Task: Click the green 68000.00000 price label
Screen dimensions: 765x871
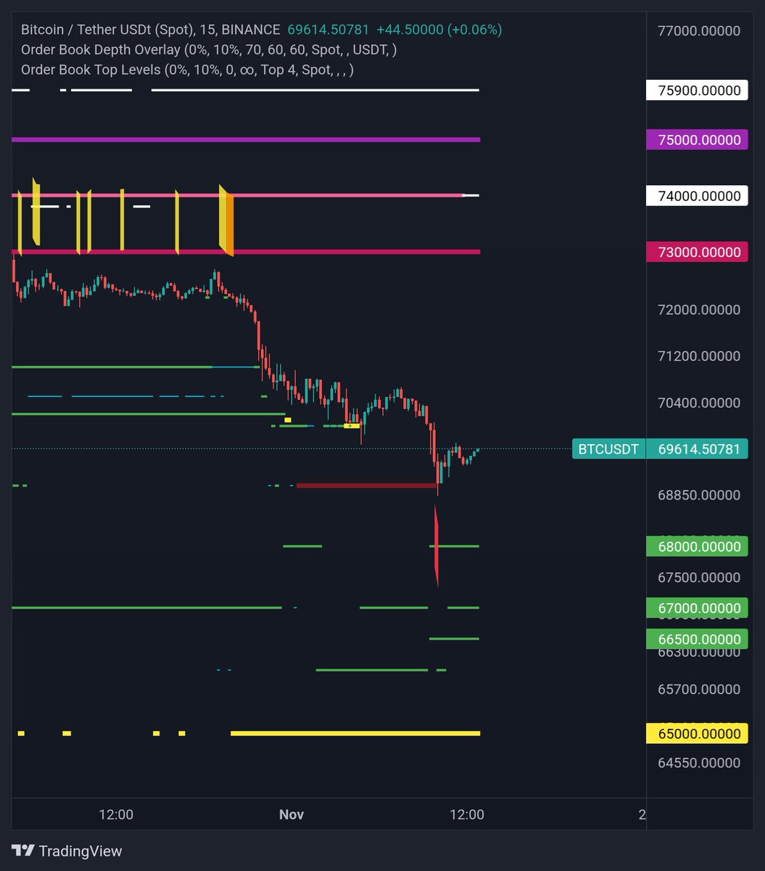Action: coord(696,547)
